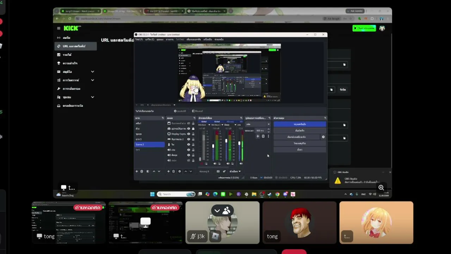Image resolution: width=451 pixels, height=254 pixels.
Task: Open virtual camera settings gear in OBS Controls
Action: click(323, 137)
